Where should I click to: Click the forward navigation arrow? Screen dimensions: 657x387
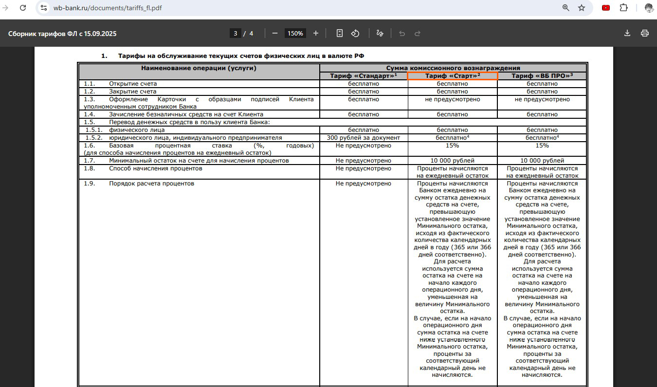[5, 8]
